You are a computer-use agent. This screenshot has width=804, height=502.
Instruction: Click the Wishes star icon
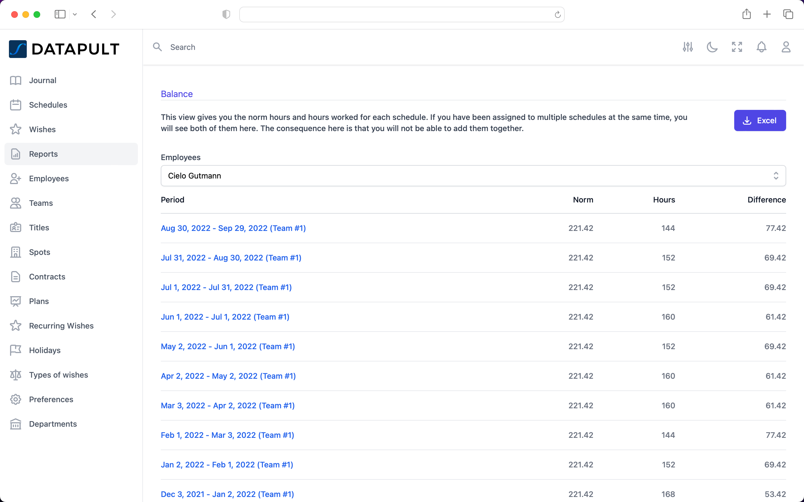16,129
